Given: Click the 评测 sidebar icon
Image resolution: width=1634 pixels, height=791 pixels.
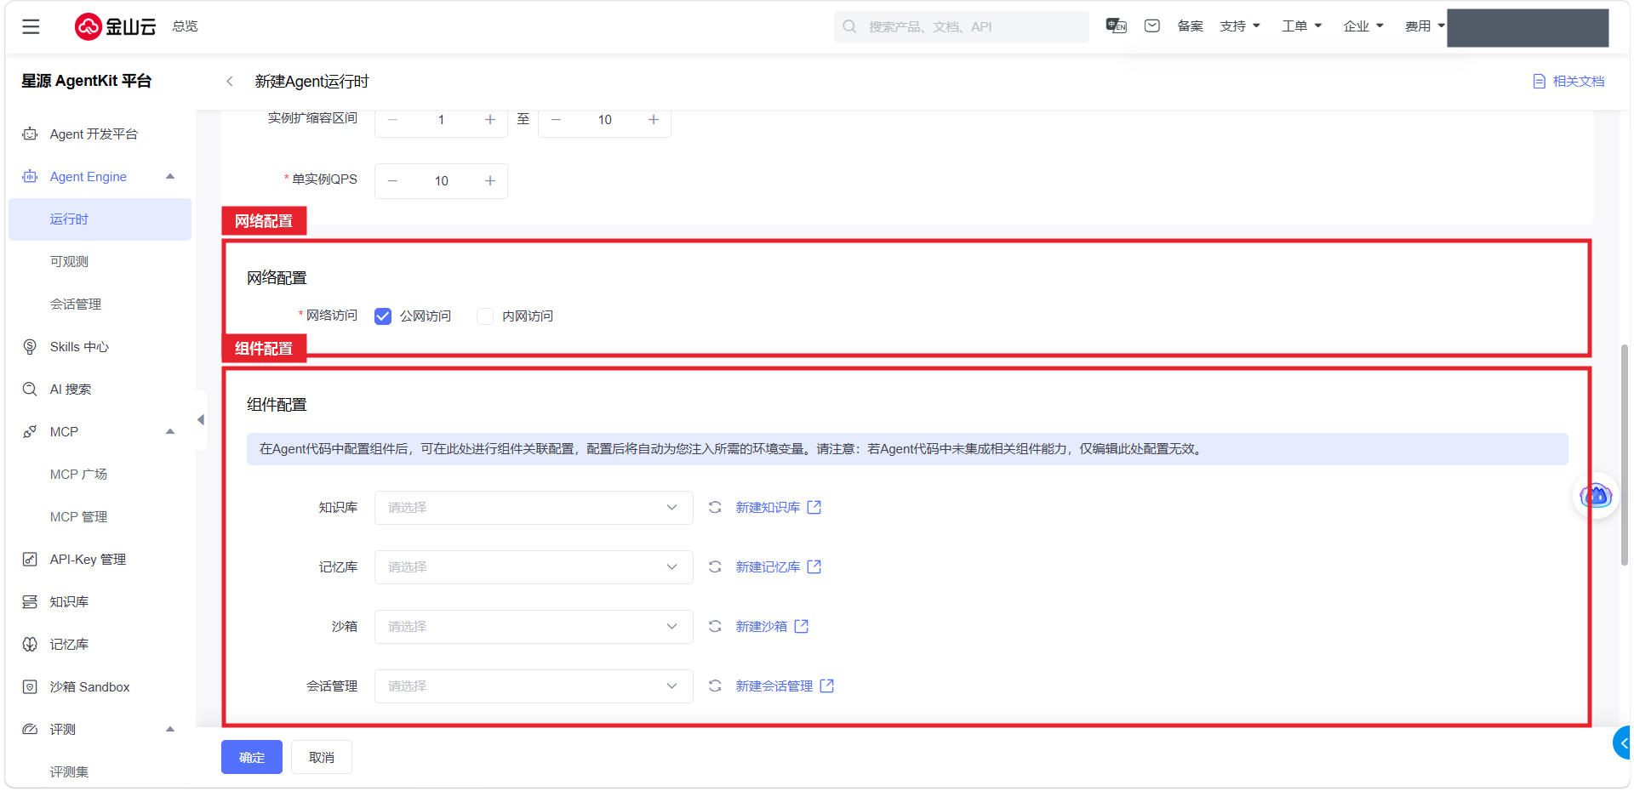Looking at the screenshot, I should (x=30, y=729).
